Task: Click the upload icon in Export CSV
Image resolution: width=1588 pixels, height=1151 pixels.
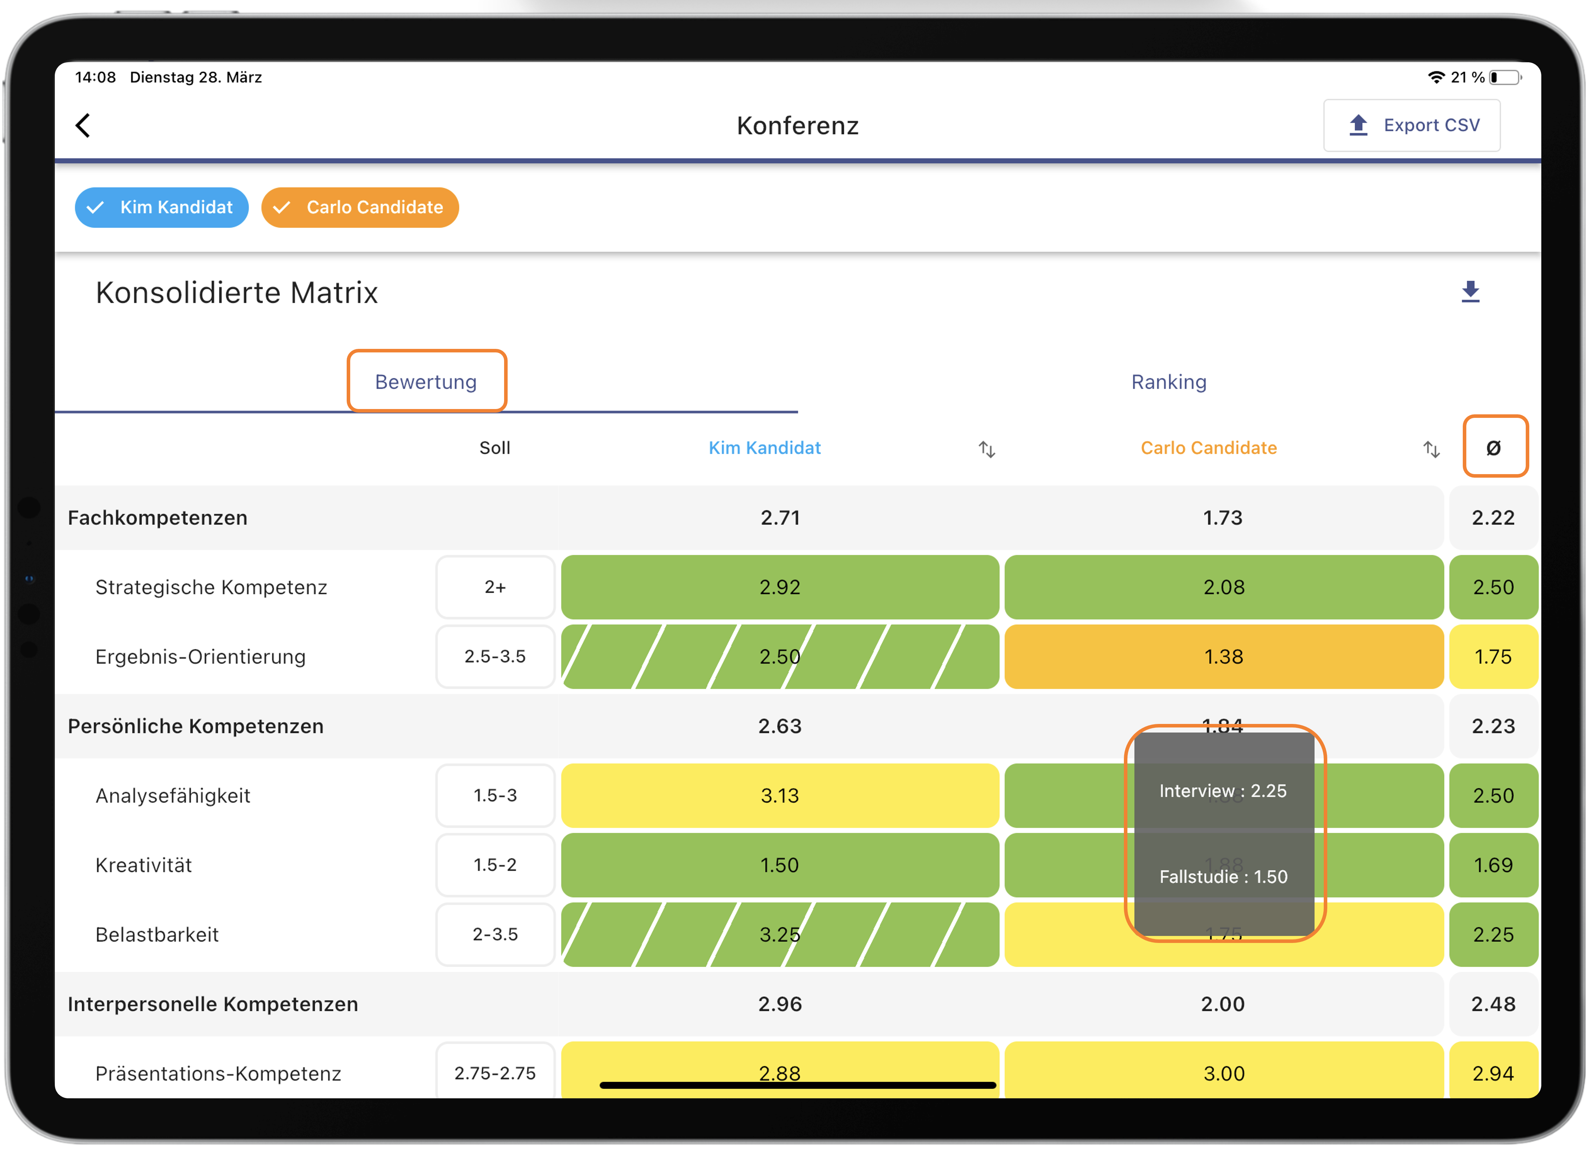Action: [x=1358, y=125]
